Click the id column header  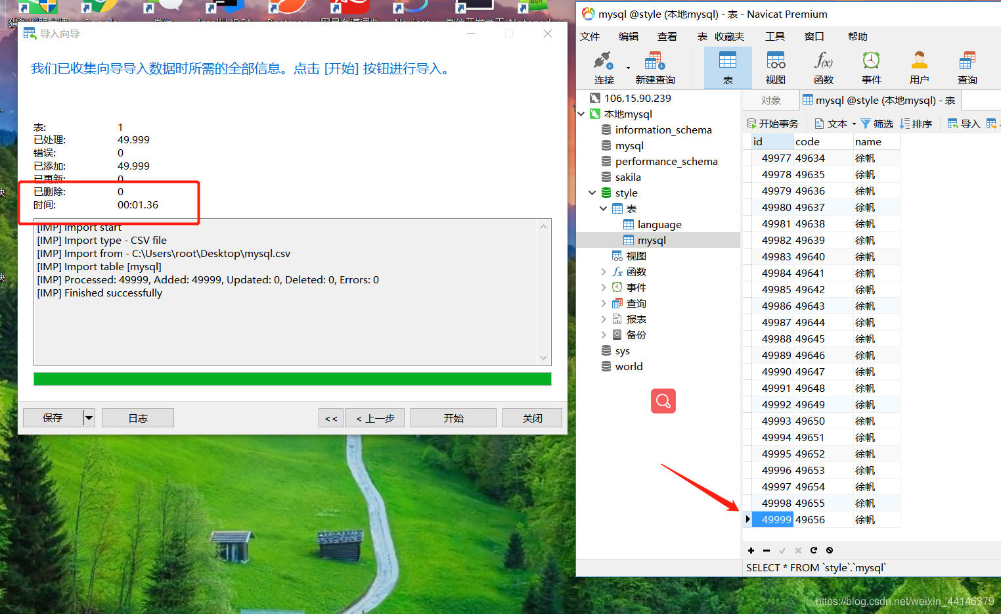(772, 141)
